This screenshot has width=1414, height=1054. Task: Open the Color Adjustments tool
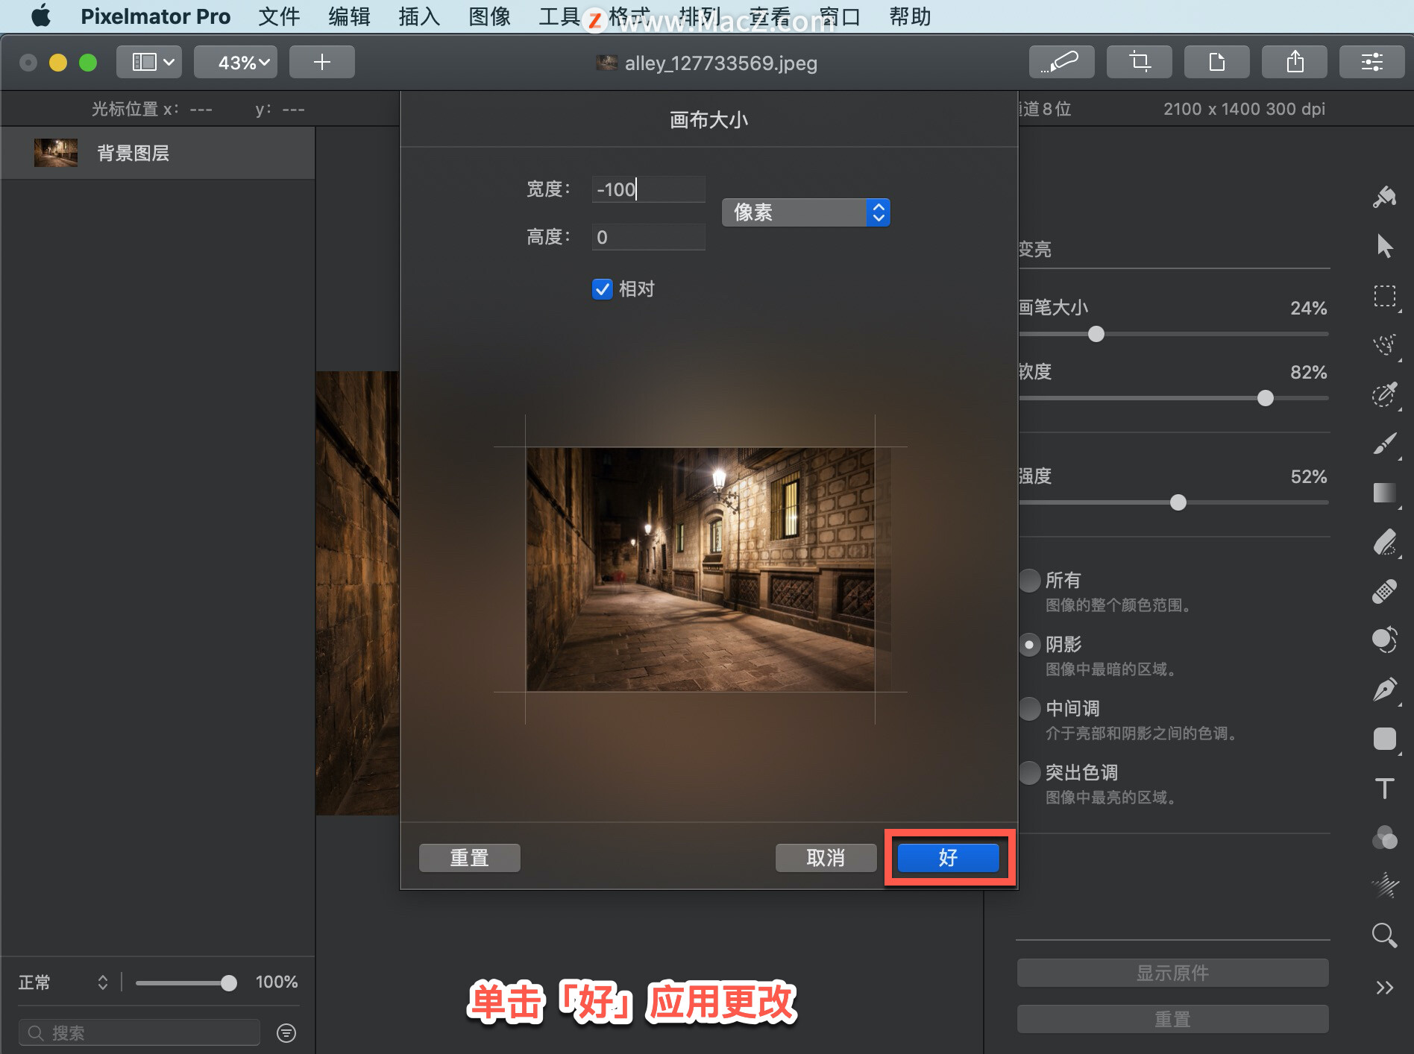click(1385, 837)
